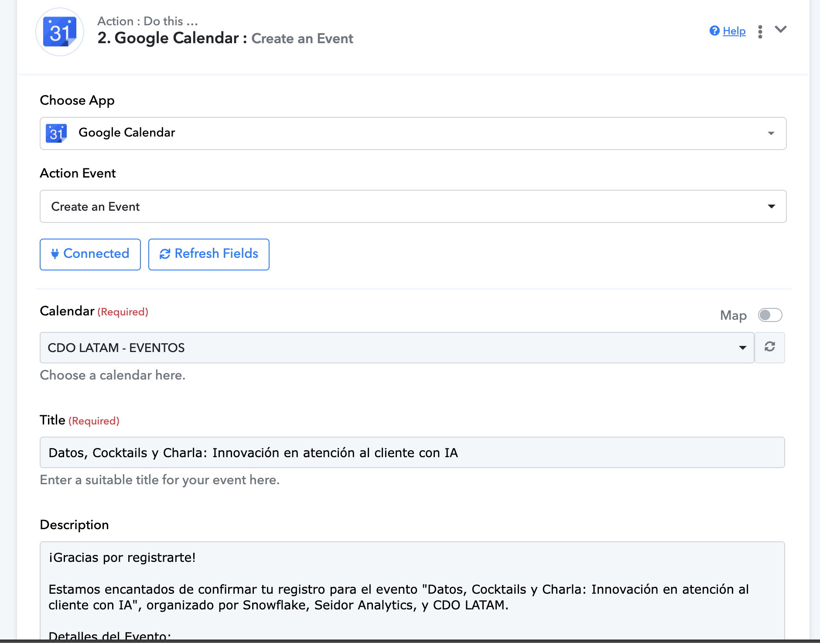Select the Create an Event field text

96,207
